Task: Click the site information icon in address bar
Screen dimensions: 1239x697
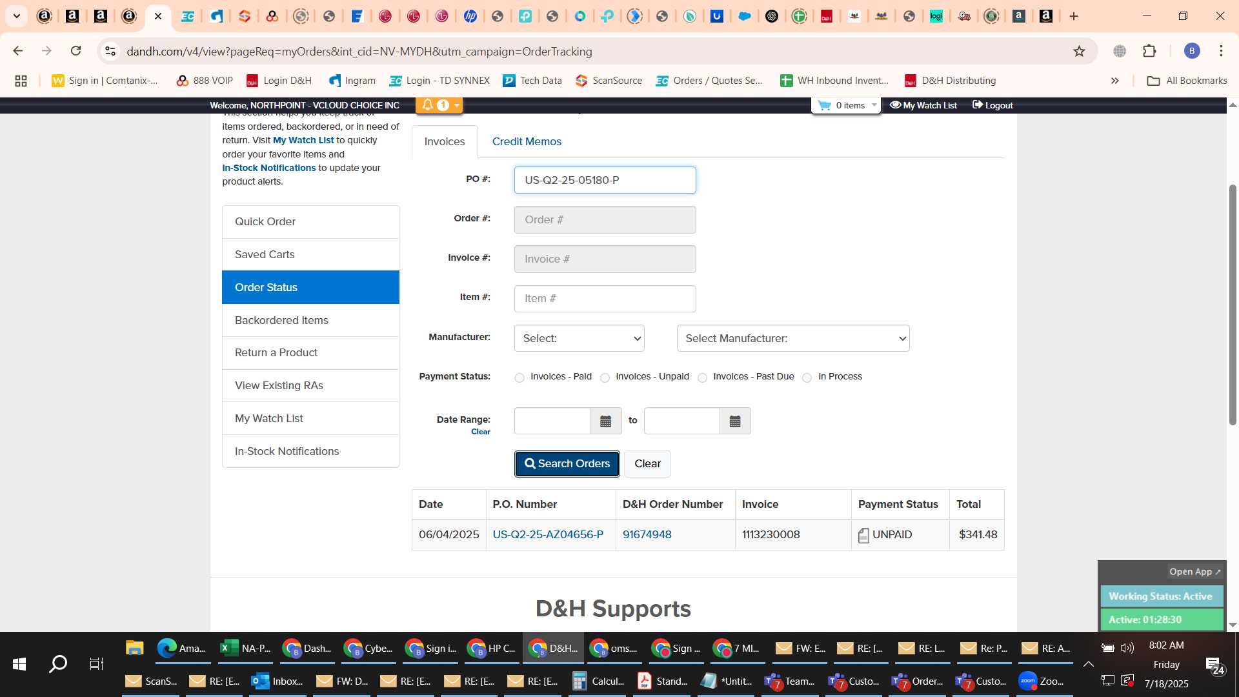Action: pyautogui.click(x=110, y=51)
